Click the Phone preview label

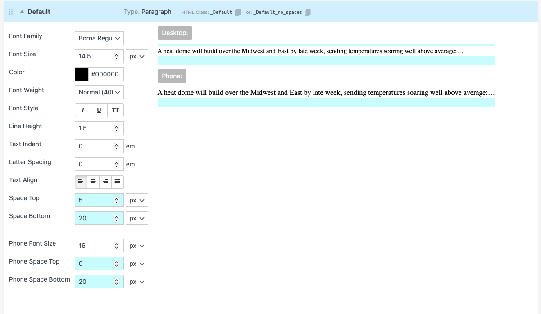click(x=172, y=76)
